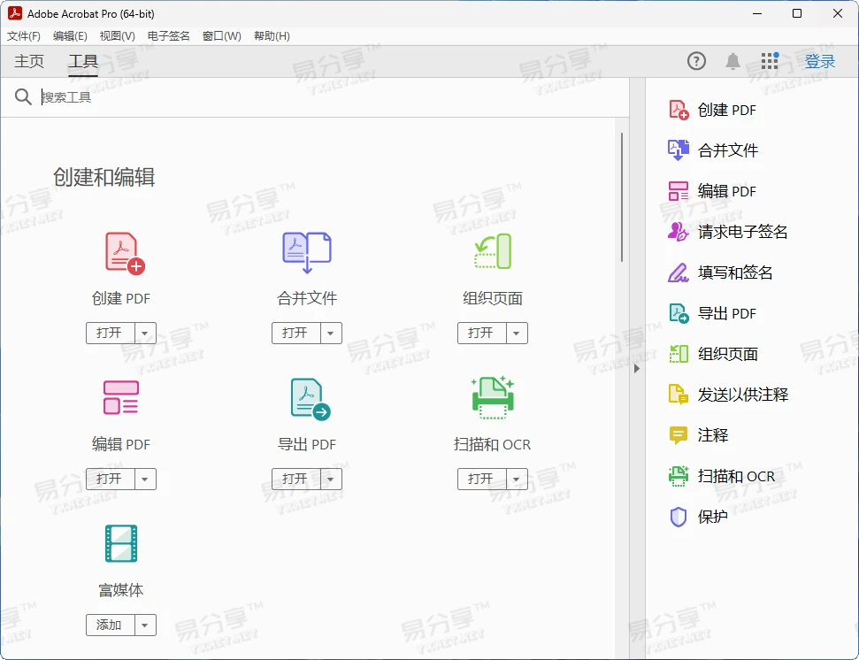Open the 视图(V) menu
The width and height of the screenshot is (859, 660).
tap(118, 36)
